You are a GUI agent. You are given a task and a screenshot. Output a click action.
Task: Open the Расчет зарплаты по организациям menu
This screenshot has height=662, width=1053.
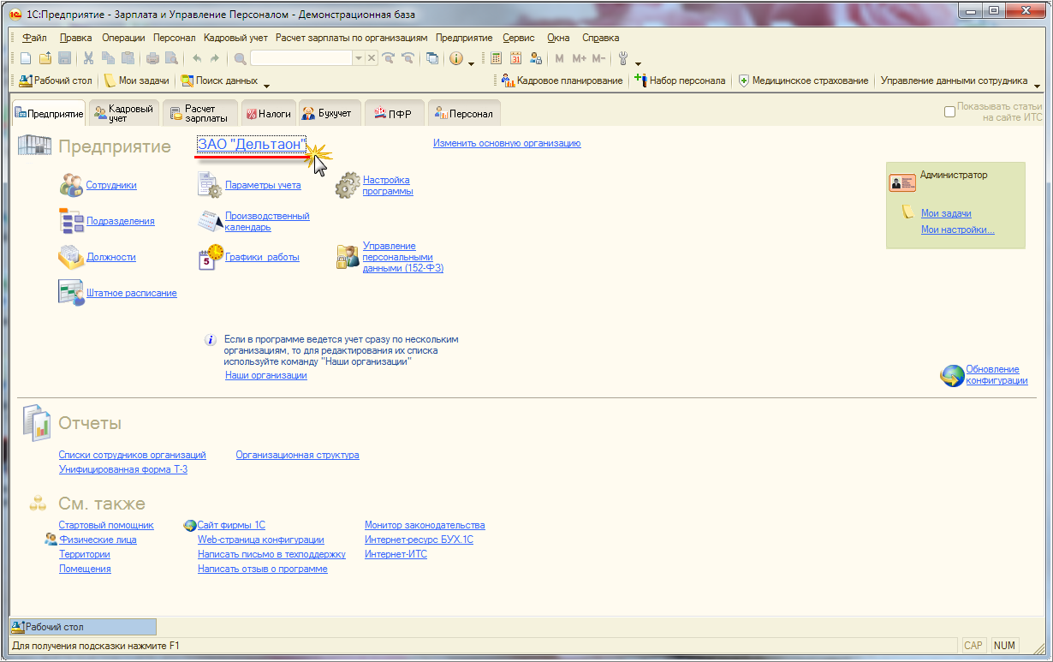(351, 38)
